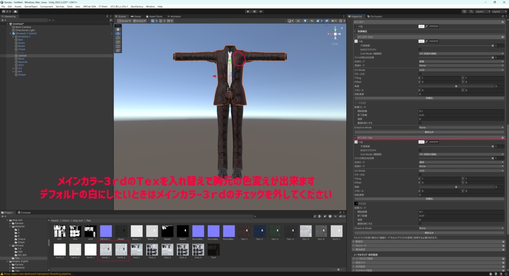
Task: Open the Layers dropdown
Action: pos(482,11)
